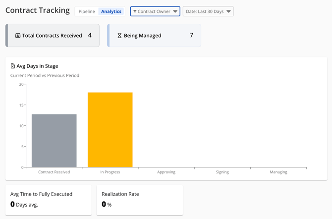Viewport: 332px width, 219px height.
Task: Open the Date: Last 30 Days dropdown
Action: pyautogui.click(x=208, y=11)
